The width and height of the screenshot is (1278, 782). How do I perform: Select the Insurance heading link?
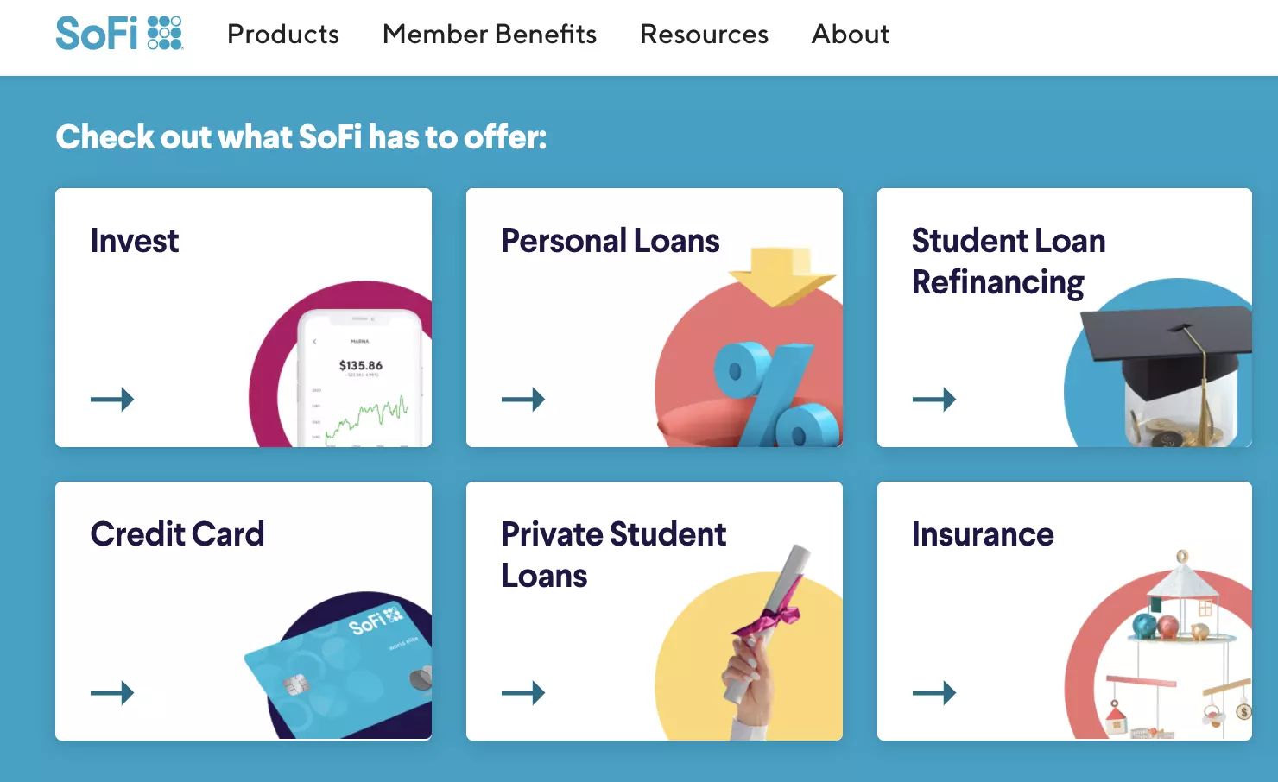click(x=983, y=534)
